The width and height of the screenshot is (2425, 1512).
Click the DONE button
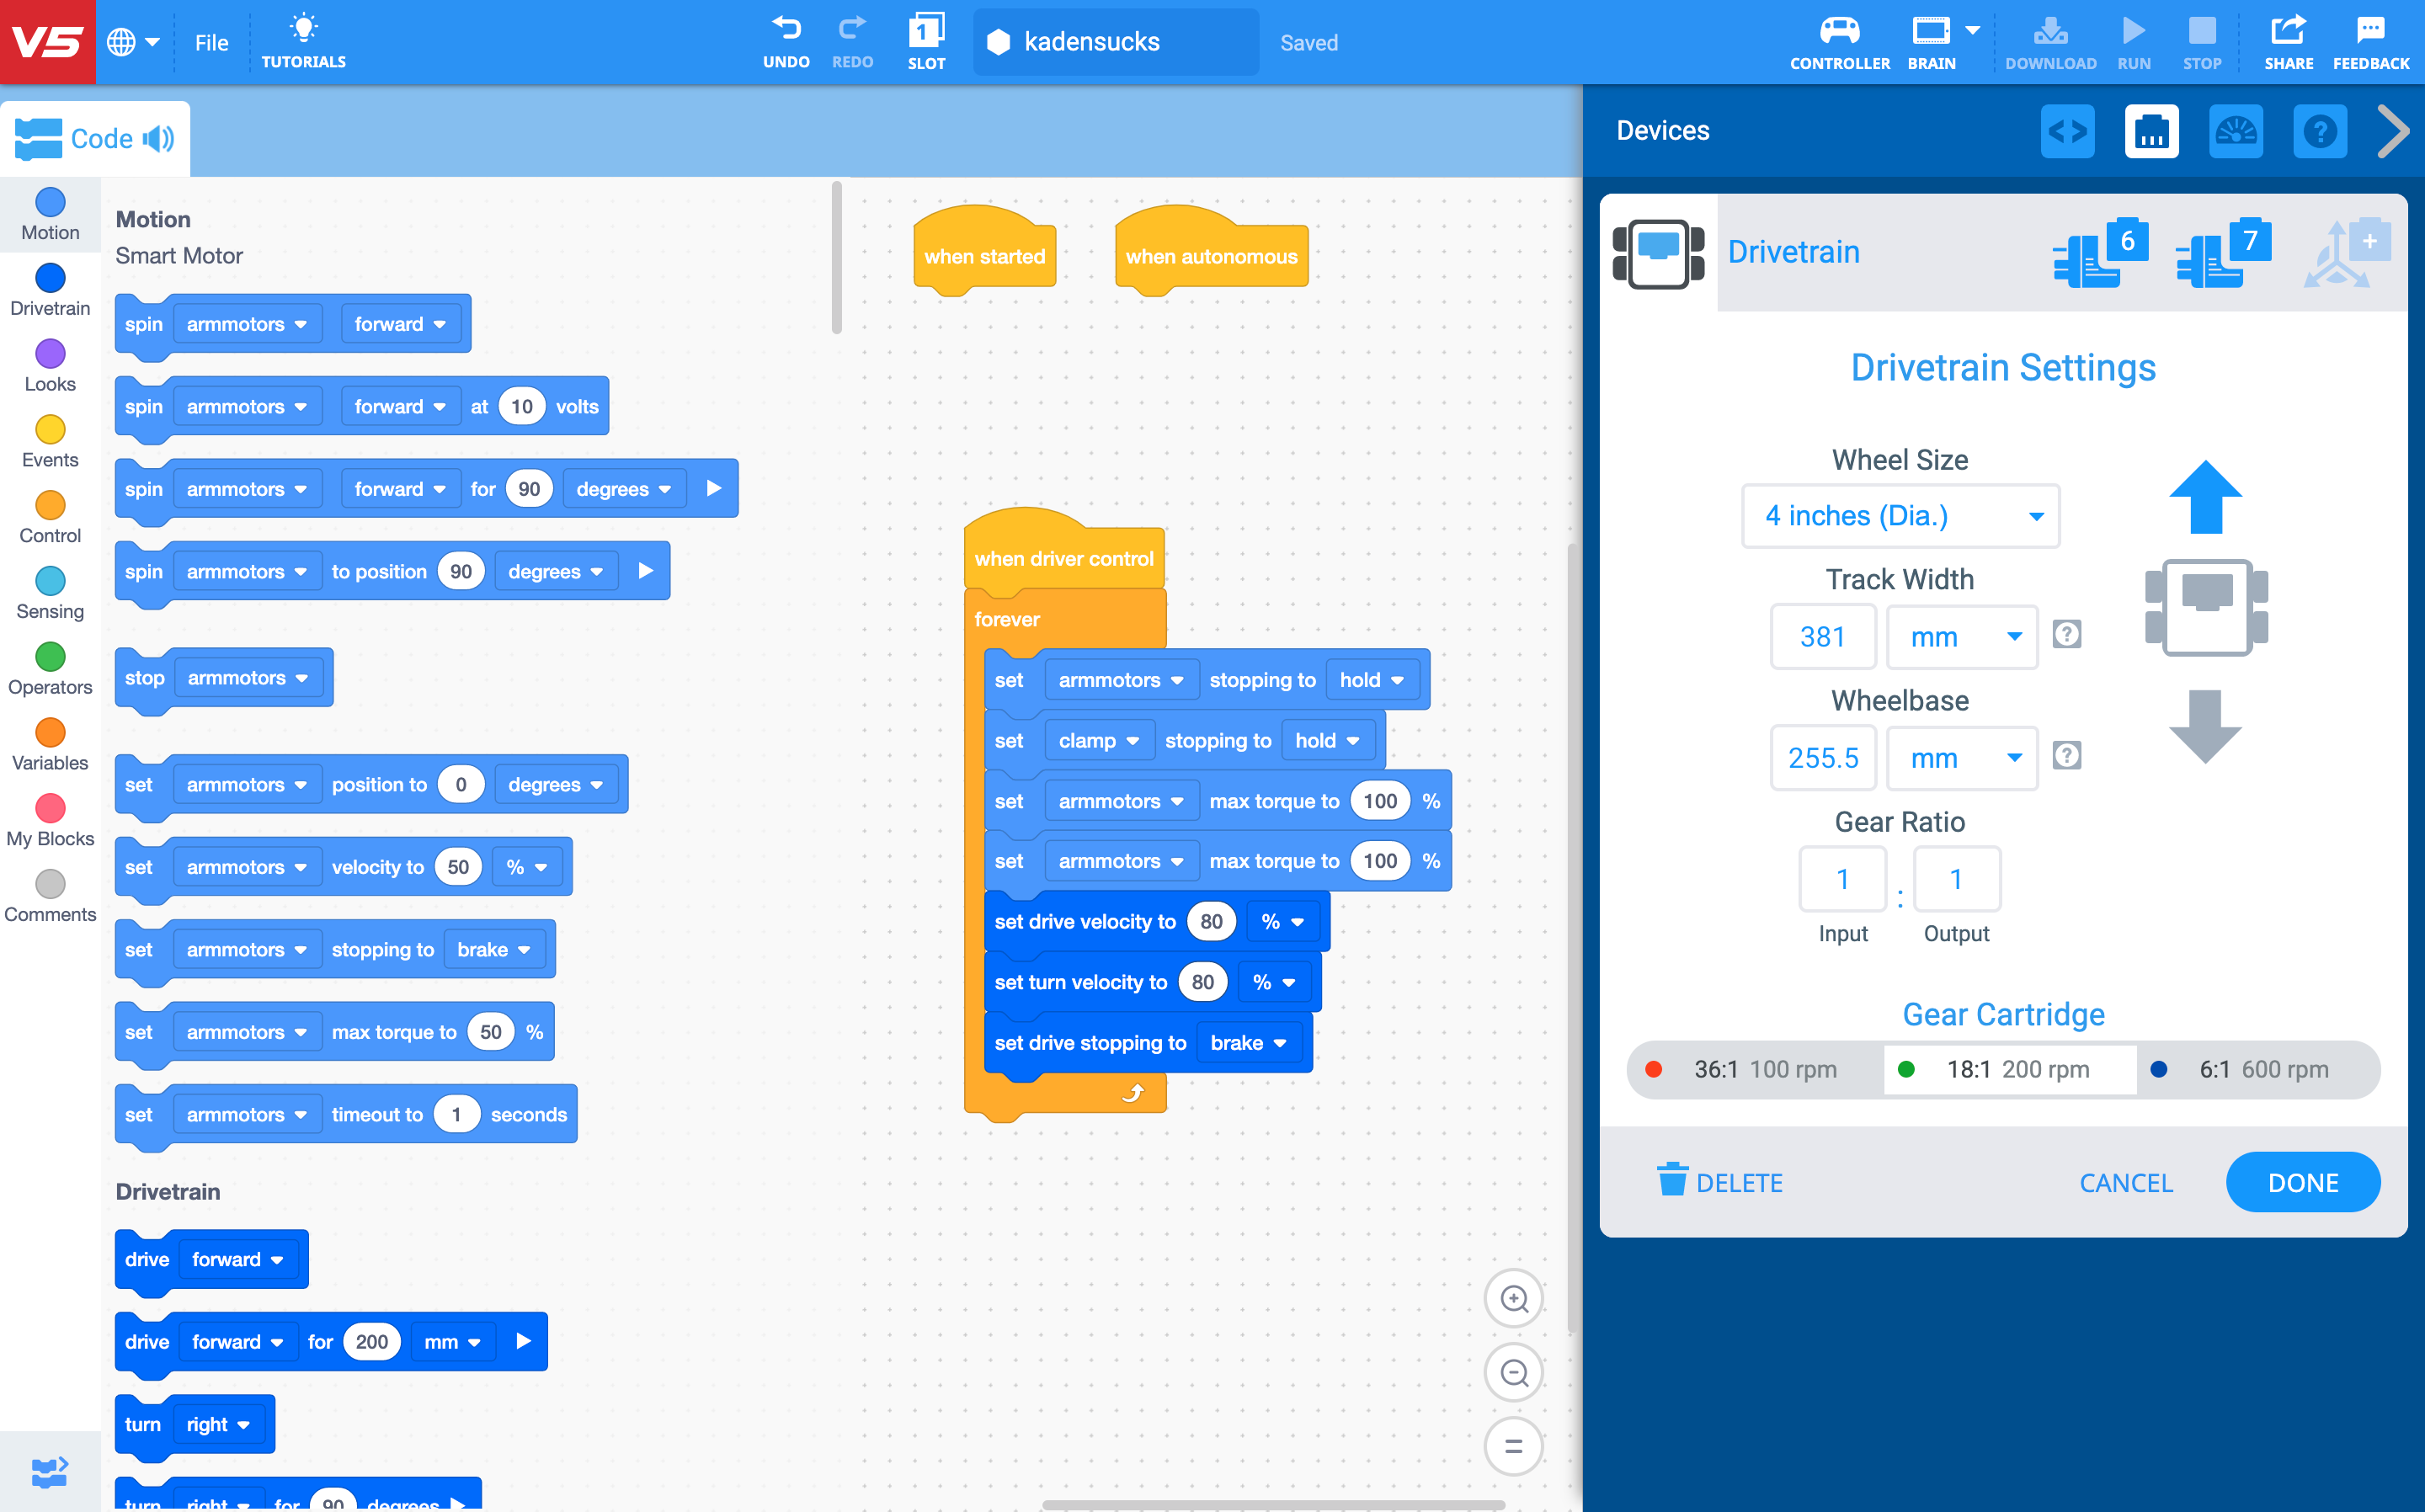tap(2302, 1182)
